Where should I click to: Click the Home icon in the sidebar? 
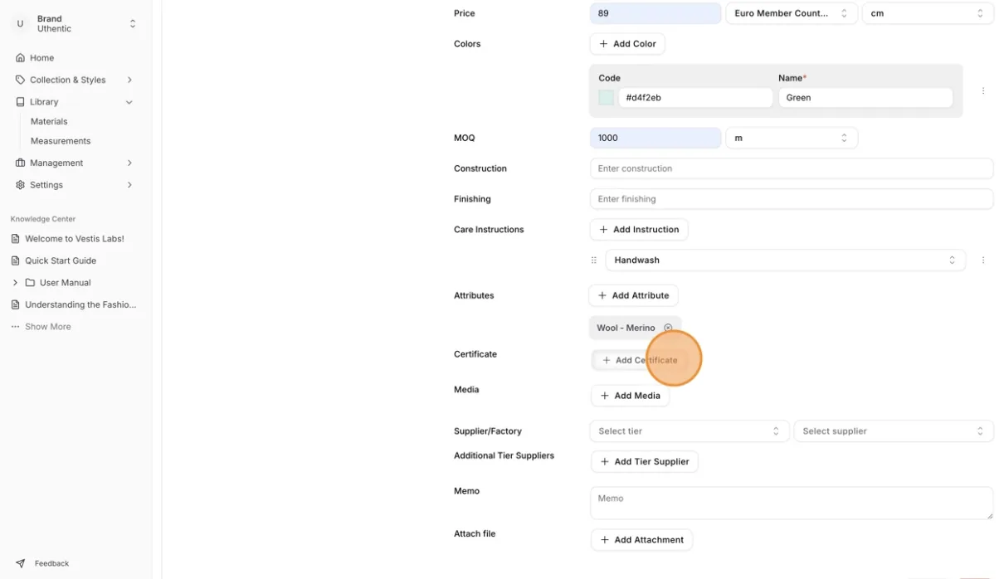[x=21, y=58]
